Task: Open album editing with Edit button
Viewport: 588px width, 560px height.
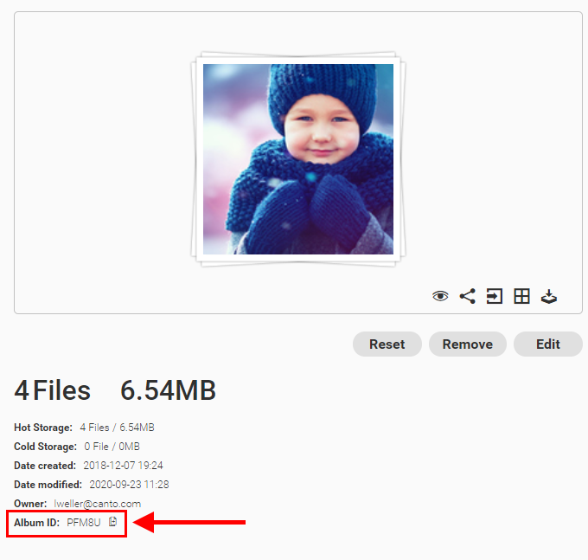Action: (548, 344)
